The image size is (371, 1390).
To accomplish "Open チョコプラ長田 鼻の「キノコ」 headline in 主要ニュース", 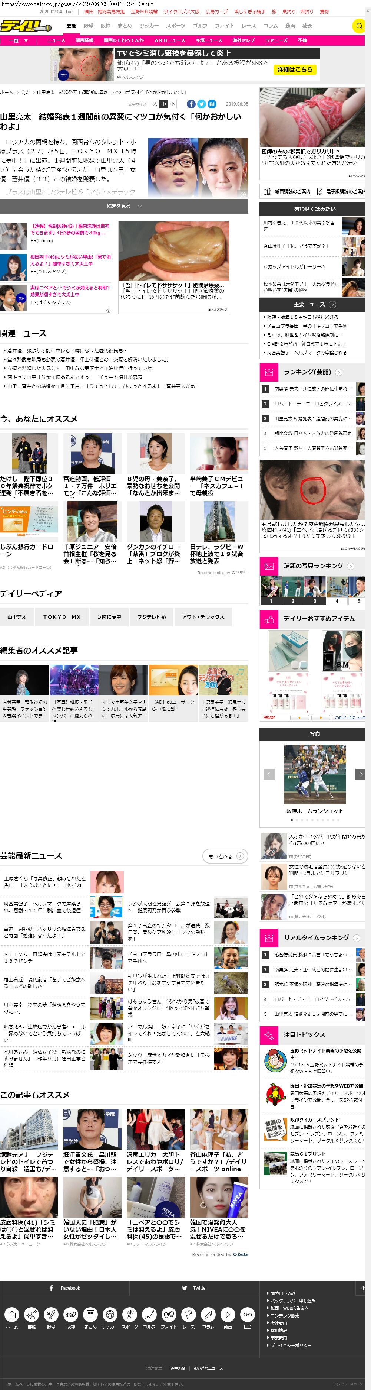I will pos(307,326).
